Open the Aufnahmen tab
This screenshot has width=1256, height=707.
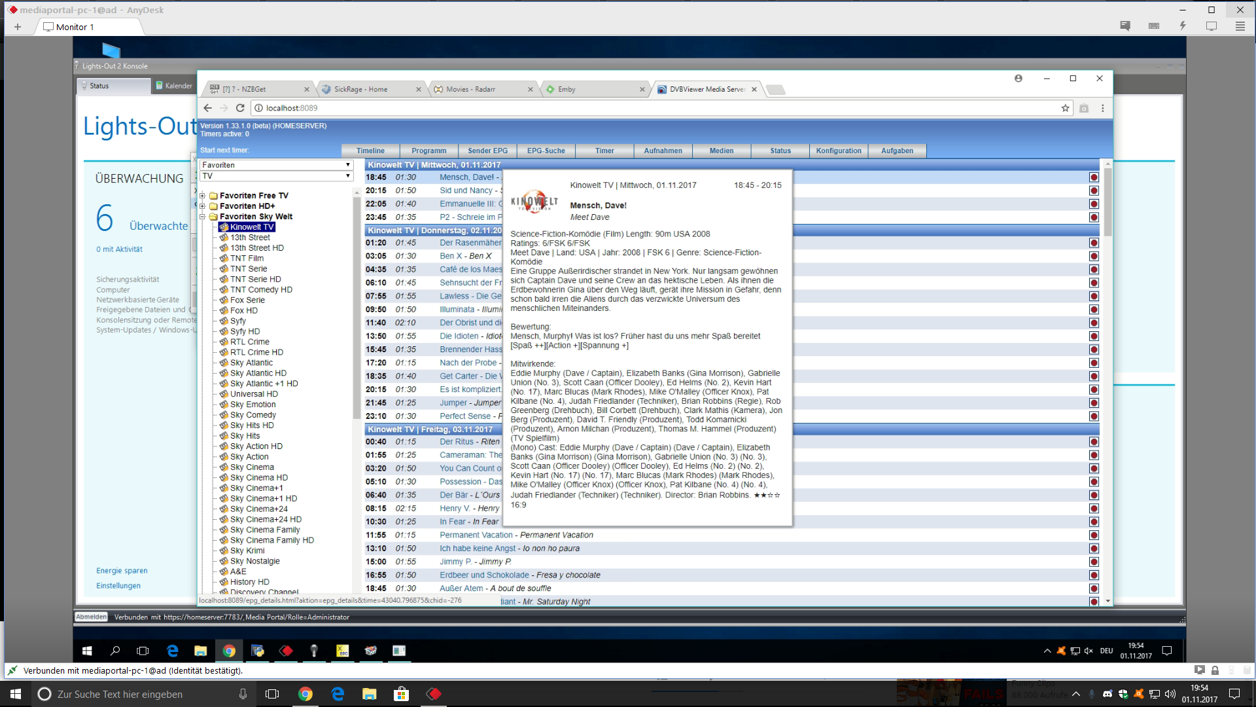tap(663, 151)
